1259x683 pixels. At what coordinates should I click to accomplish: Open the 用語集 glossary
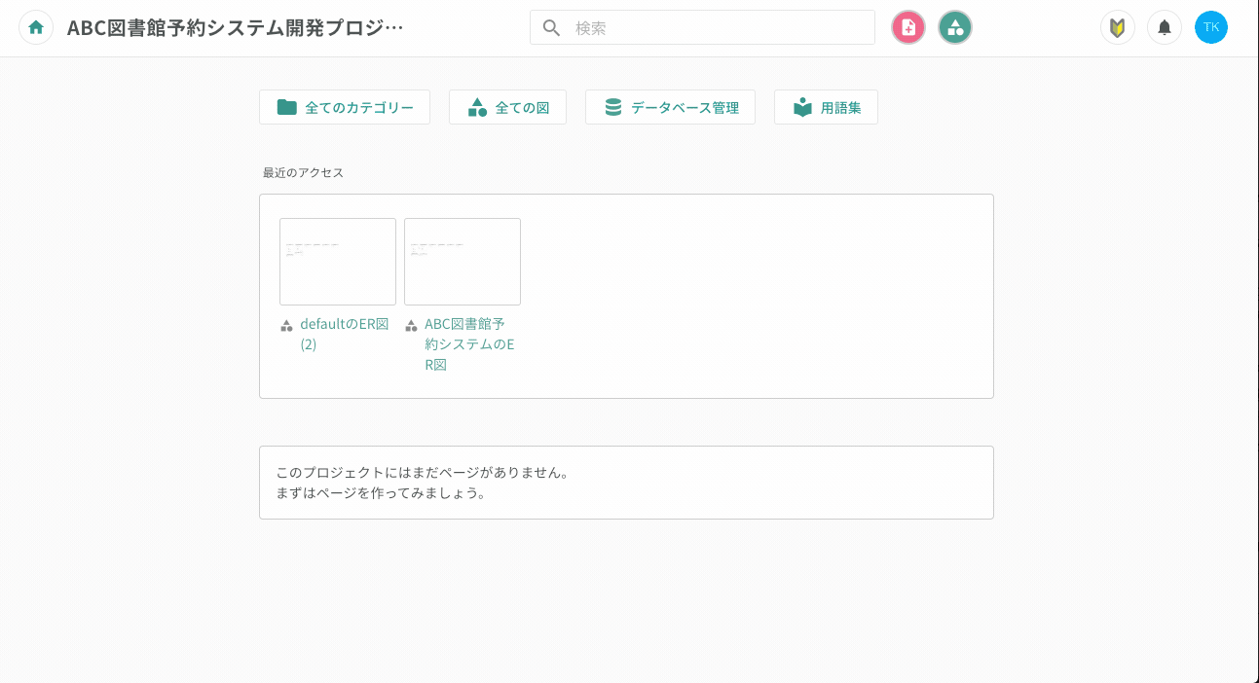[826, 107]
